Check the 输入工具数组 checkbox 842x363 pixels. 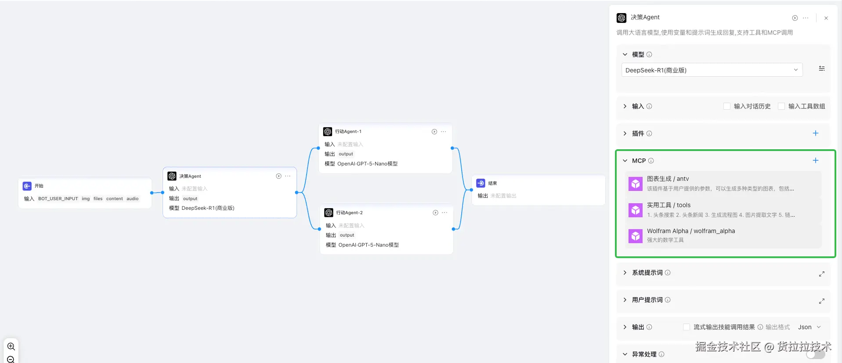(781, 106)
